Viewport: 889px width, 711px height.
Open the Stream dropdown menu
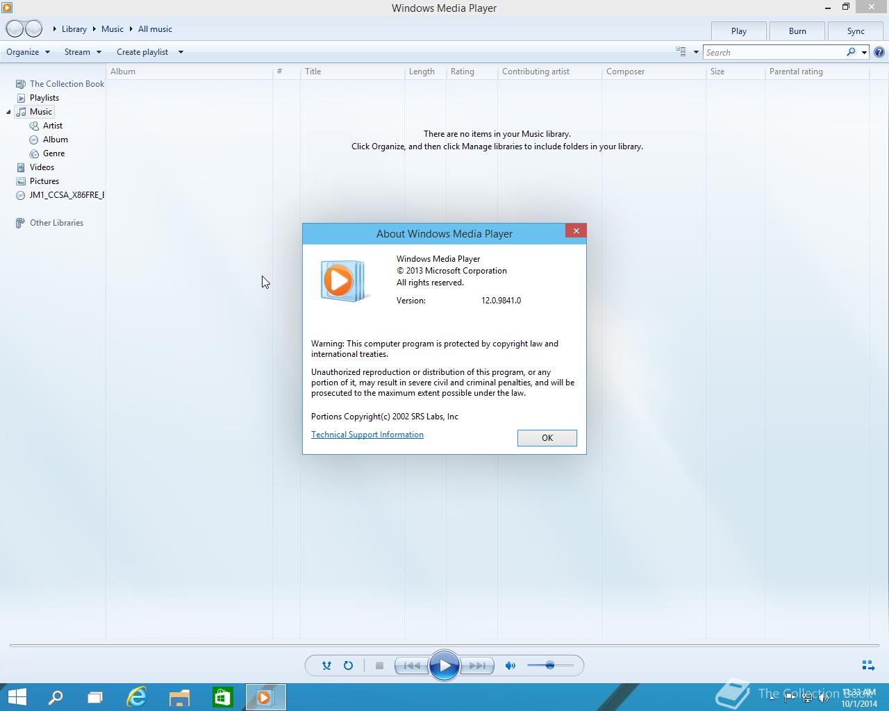point(83,52)
